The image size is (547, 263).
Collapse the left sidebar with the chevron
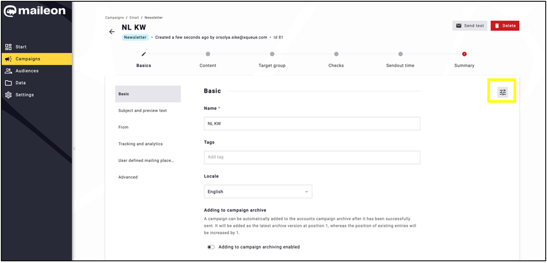pyautogui.click(x=75, y=148)
